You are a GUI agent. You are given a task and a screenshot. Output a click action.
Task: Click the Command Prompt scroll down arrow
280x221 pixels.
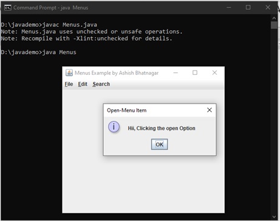(274, 217)
